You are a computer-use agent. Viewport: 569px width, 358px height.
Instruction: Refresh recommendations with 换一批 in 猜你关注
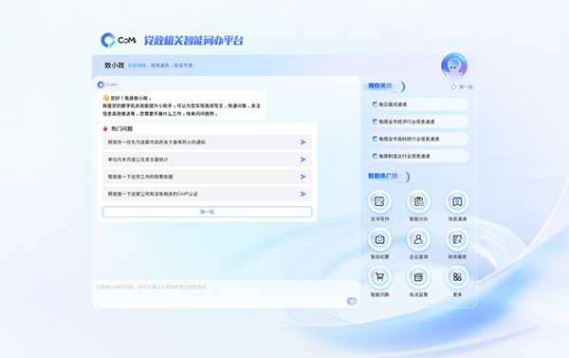pos(462,86)
